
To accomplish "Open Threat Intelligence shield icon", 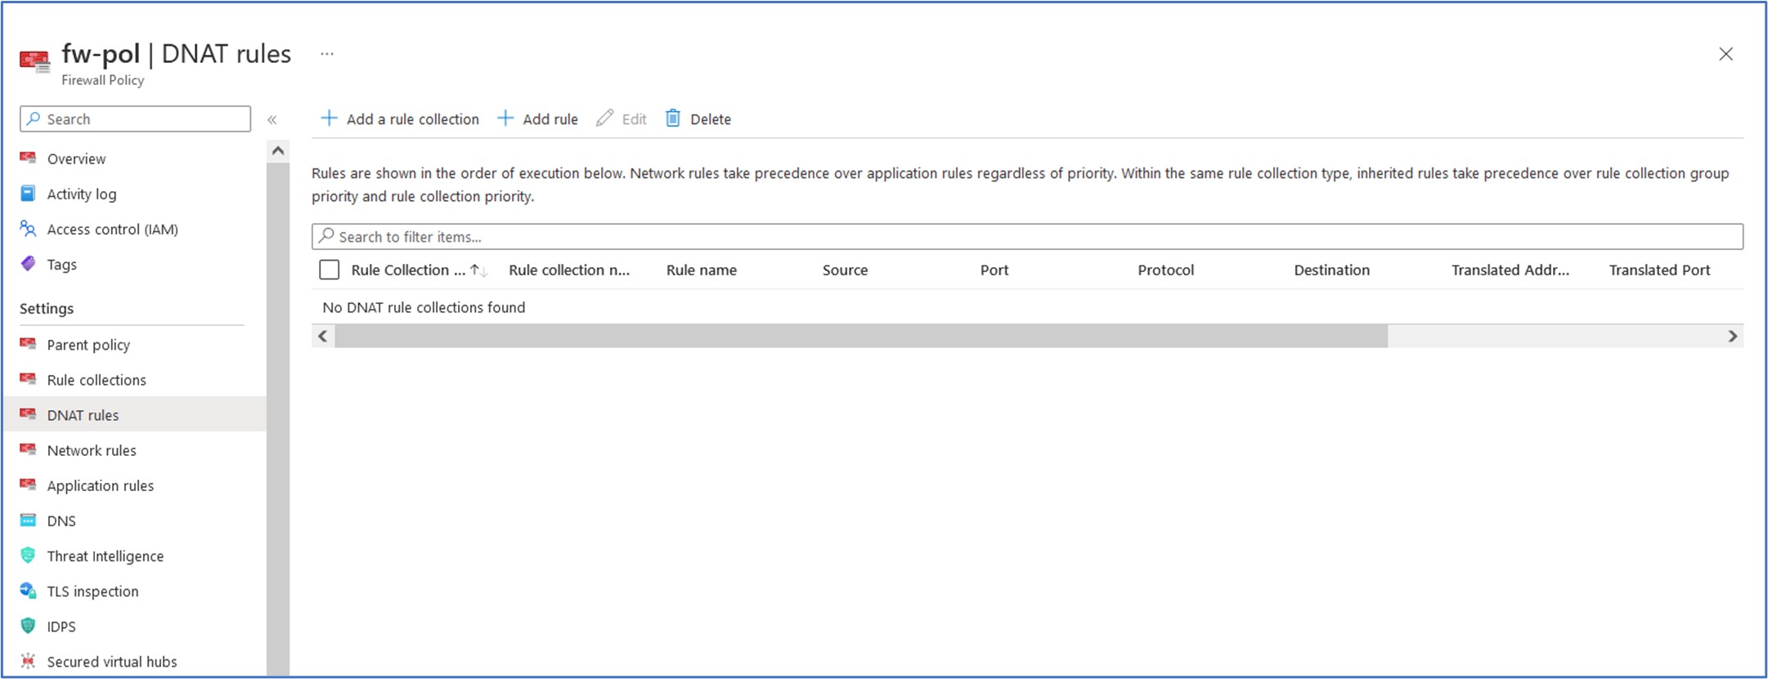I will [x=29, y=556].
